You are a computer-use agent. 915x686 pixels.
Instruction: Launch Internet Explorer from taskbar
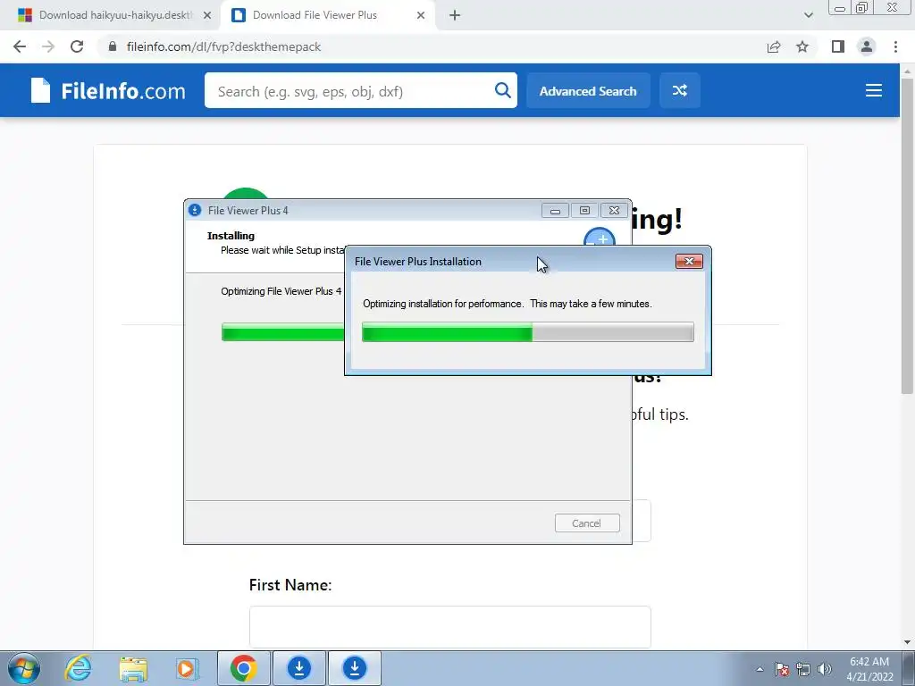(78, 668)
